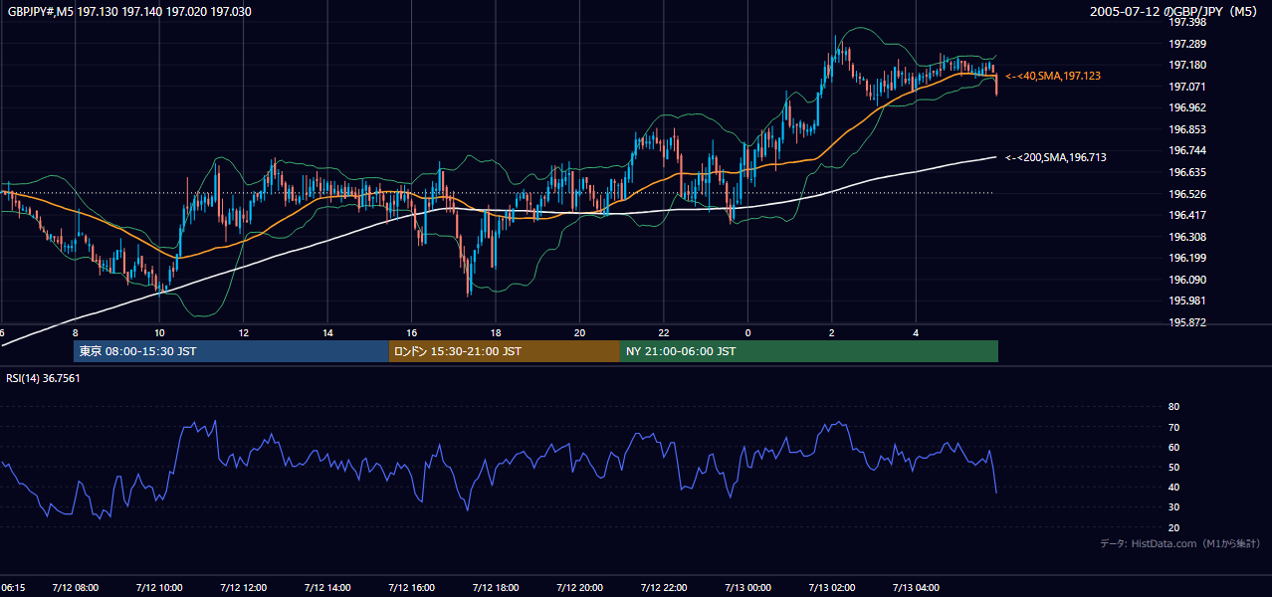Click hour tick '18' under price chart
1272x597 pixels.
(496, 332)
